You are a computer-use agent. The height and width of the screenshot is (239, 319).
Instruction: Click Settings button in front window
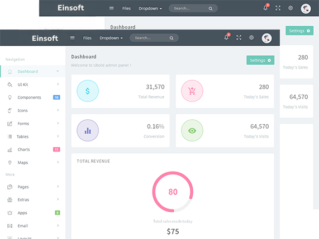(260, 60)
